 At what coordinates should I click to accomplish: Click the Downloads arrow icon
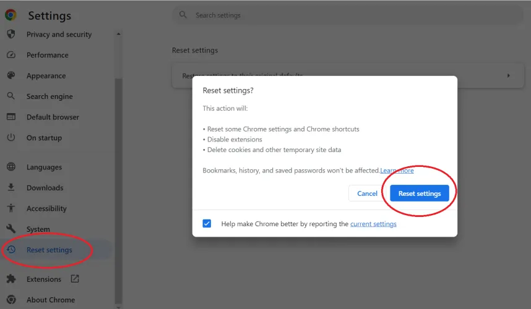pyautogui.click(x=11, y=187)
